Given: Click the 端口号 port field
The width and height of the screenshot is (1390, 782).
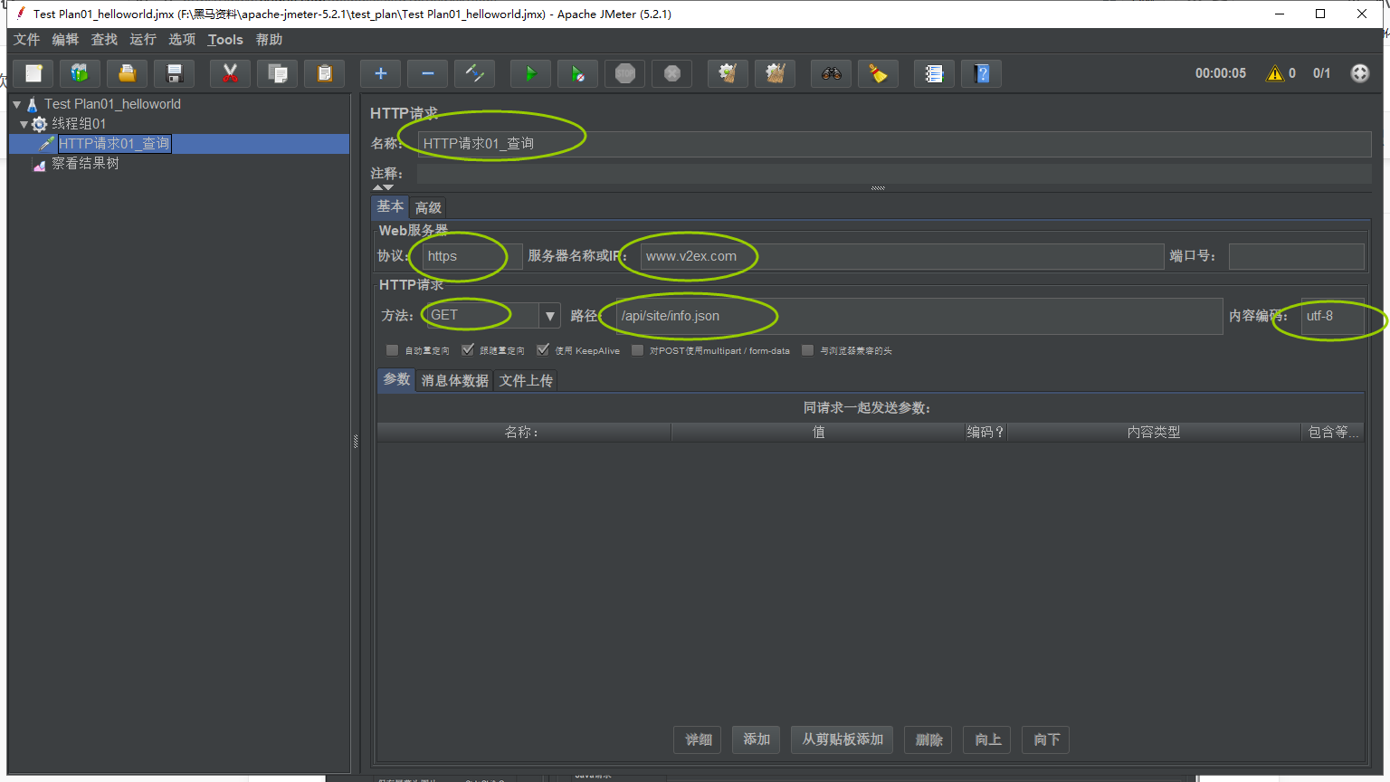Looking at the screenshot, I should pos(1296,256).
